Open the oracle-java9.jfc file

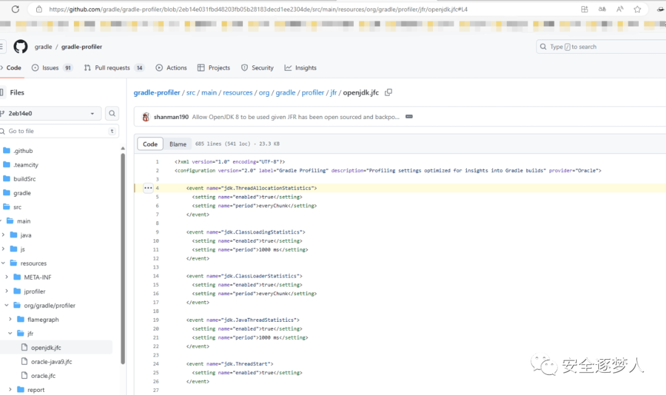click(x=51, y=362)
